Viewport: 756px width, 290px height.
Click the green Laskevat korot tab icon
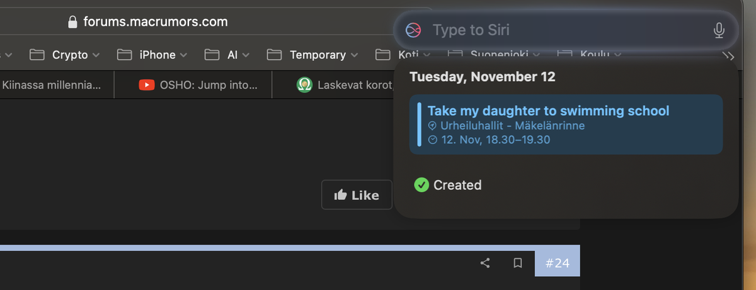(304, 85)
